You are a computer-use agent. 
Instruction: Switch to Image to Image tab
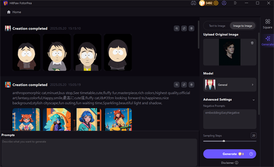point(242,26)
